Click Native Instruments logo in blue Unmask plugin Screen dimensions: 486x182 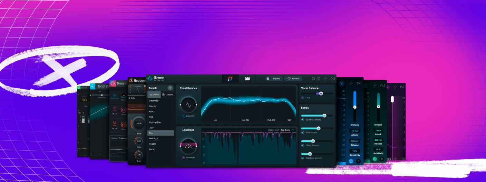359,83
